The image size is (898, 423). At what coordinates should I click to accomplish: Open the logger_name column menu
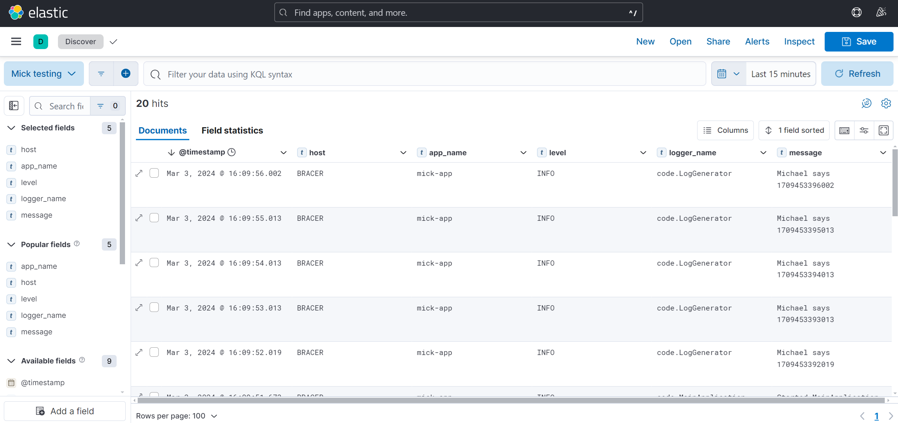coord(763,152)
